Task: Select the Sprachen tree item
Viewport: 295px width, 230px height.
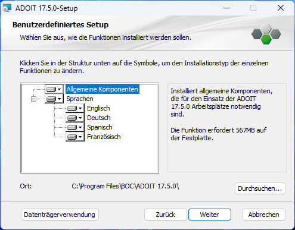Action: point(80,99)
